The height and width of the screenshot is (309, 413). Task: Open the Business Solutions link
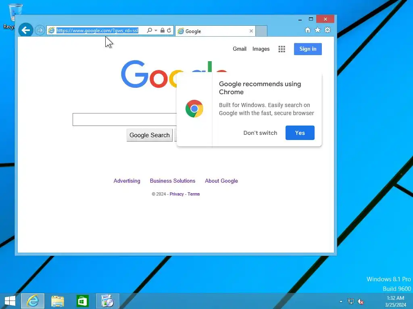(x=173, y=181)
